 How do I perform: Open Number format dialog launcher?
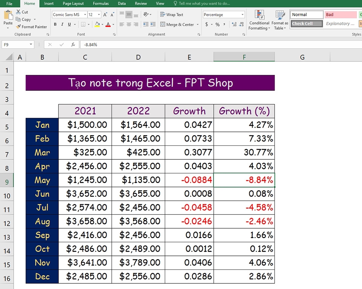(x=244, y=34)
